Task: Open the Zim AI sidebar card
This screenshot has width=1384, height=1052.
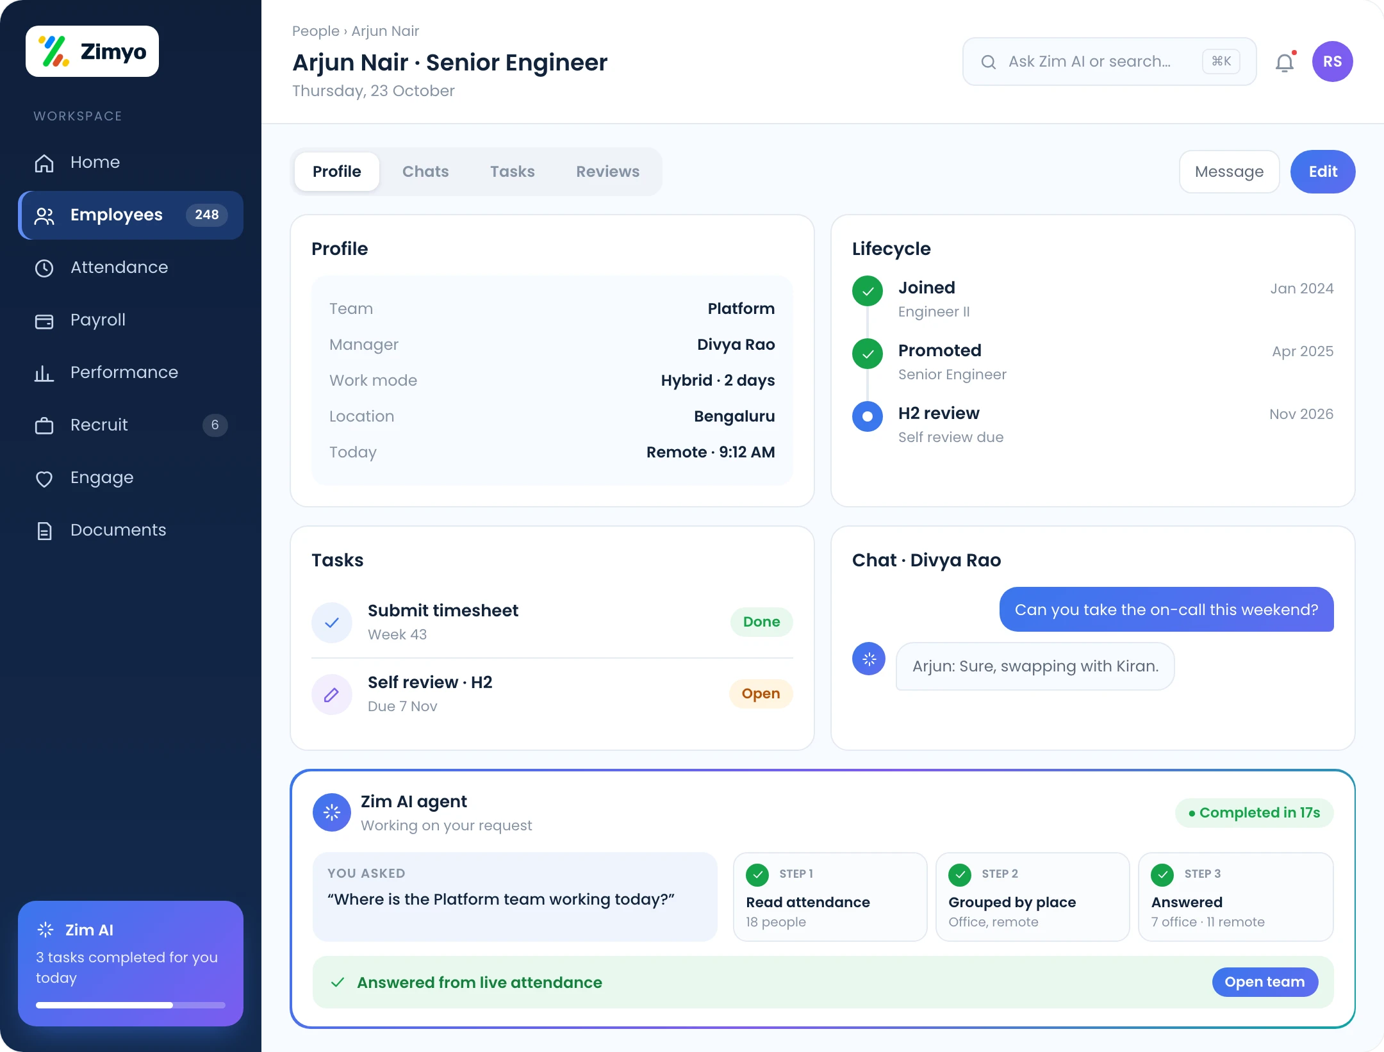Action: coord(131,964)
